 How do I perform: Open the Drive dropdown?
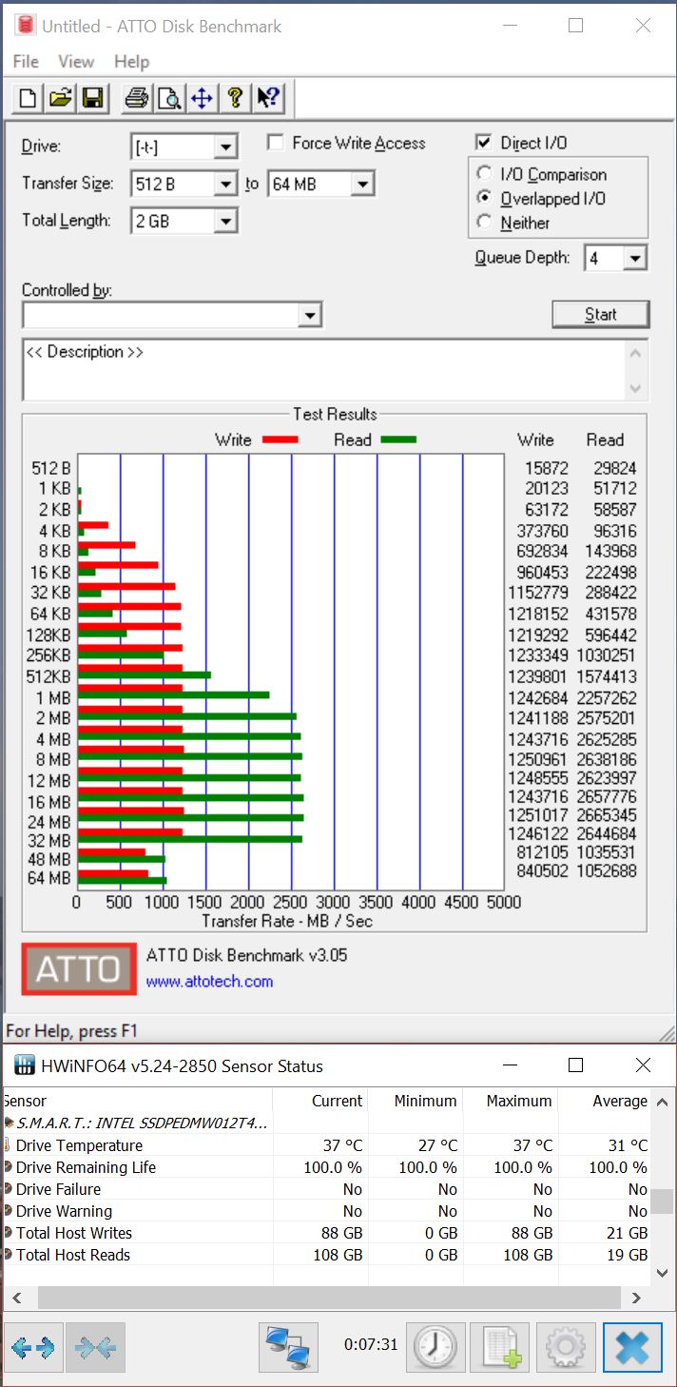coord(225,147)
